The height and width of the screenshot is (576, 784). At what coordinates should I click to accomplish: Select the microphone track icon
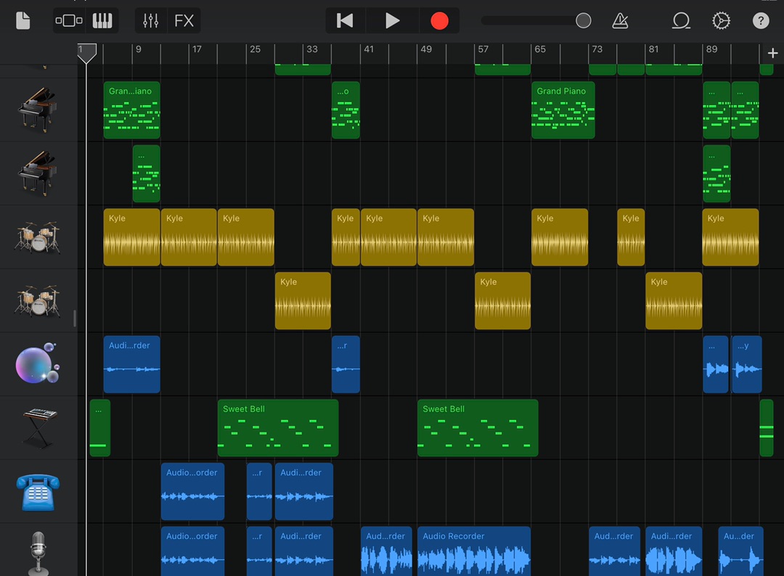point(38,554)
